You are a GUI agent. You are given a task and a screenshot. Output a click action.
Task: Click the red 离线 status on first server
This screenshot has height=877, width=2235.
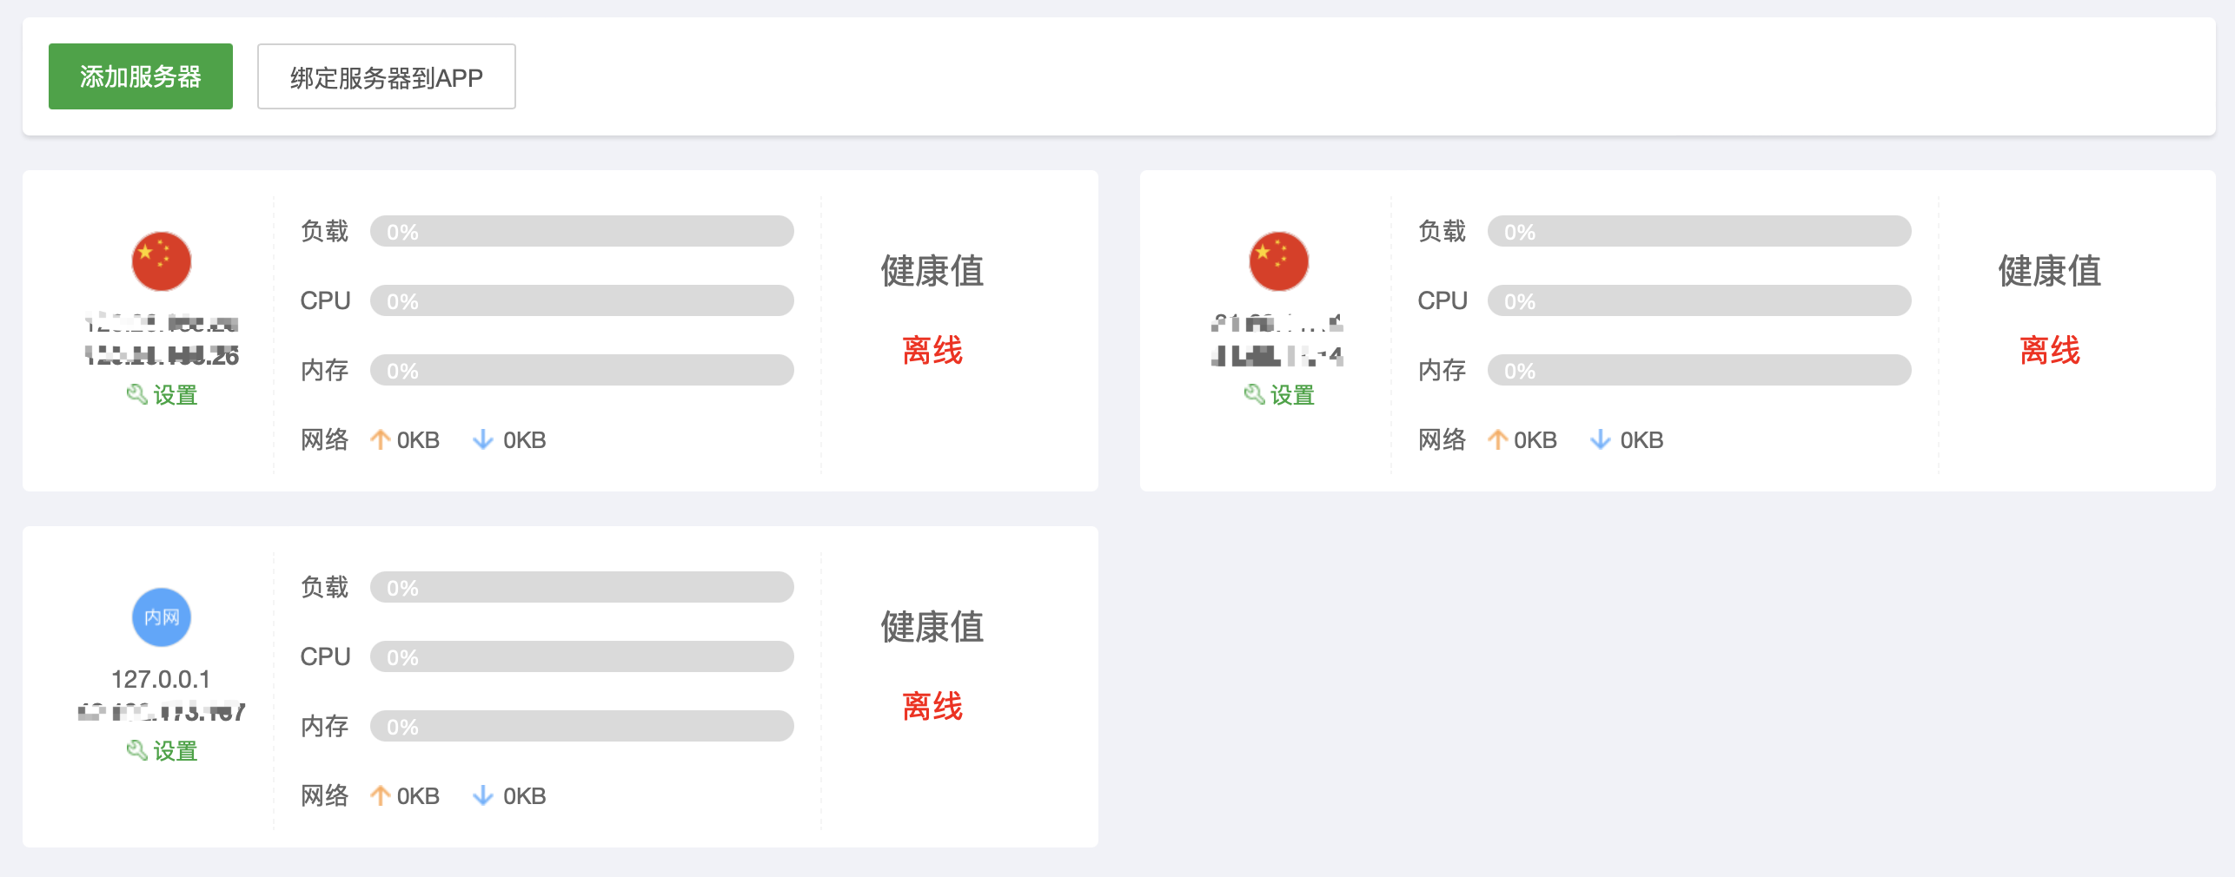932,351
